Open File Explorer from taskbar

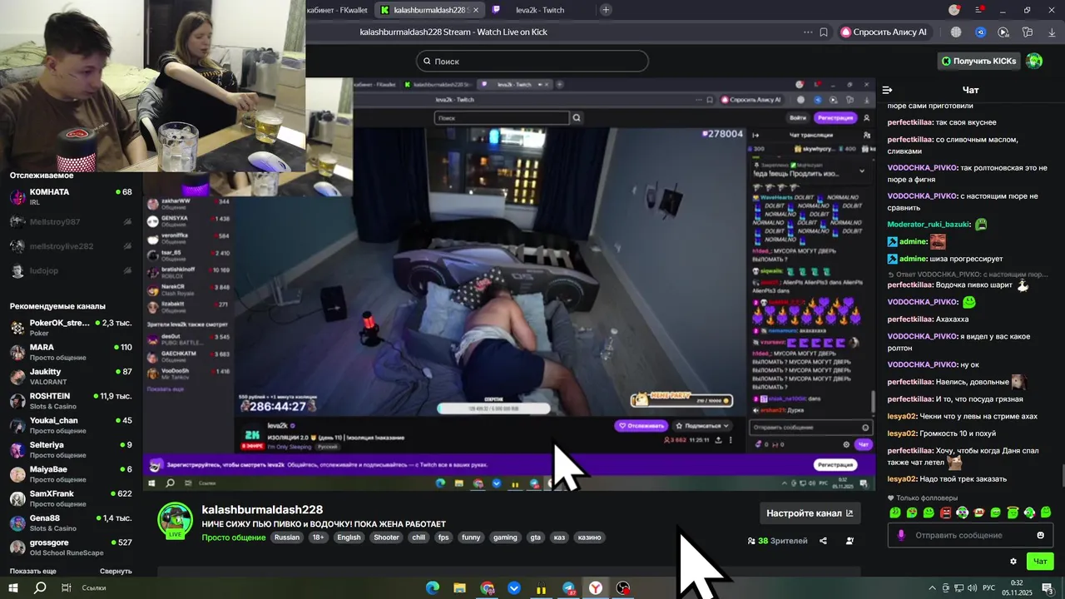tap(459, 588)
